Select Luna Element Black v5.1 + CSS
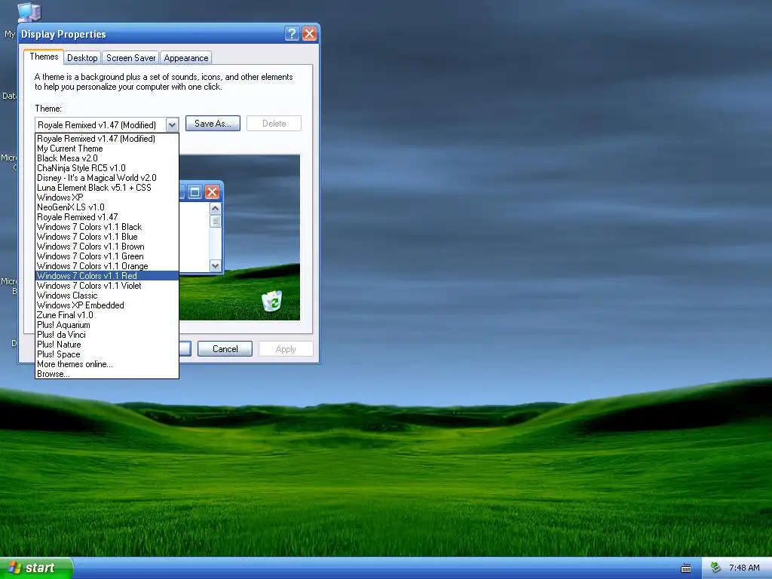The width and height of the screenshot is (772, 579). coord(107,188)
